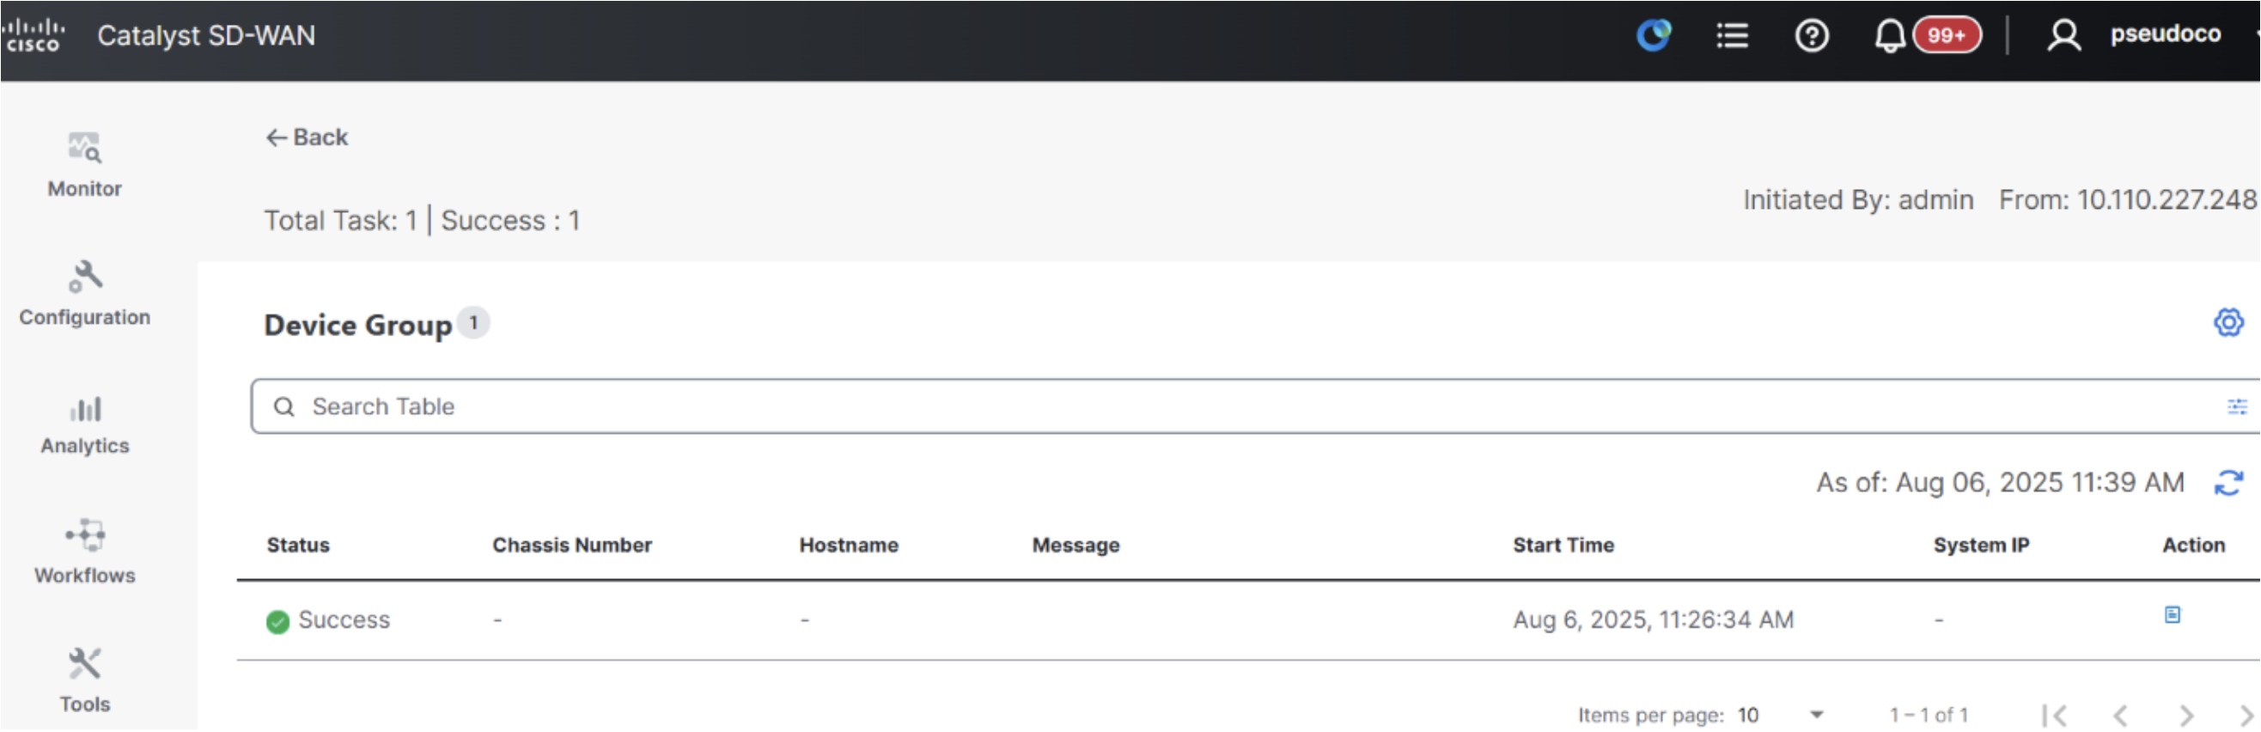Click the 1 – 1 of 1 pagination text
The image size is (2261, 732).
tap(1929, 717)
